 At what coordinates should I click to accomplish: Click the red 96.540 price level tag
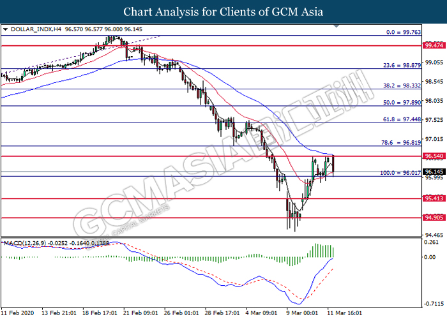434,156
